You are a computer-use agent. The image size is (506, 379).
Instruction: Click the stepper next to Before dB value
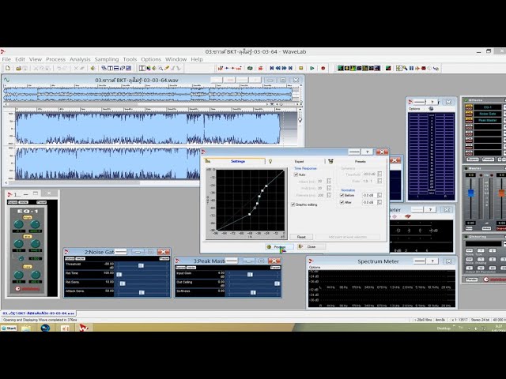(379, 195)
